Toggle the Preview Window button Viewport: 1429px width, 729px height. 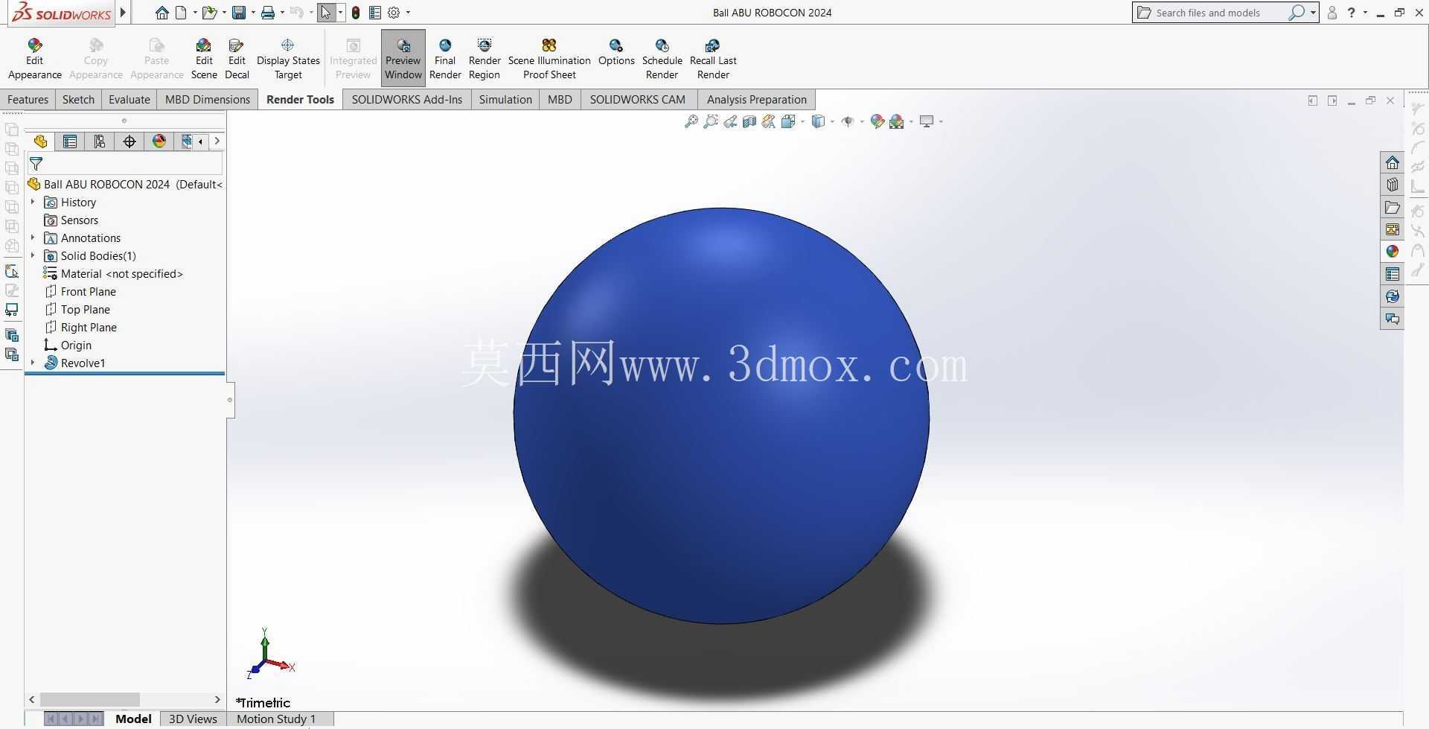point(403,59)
